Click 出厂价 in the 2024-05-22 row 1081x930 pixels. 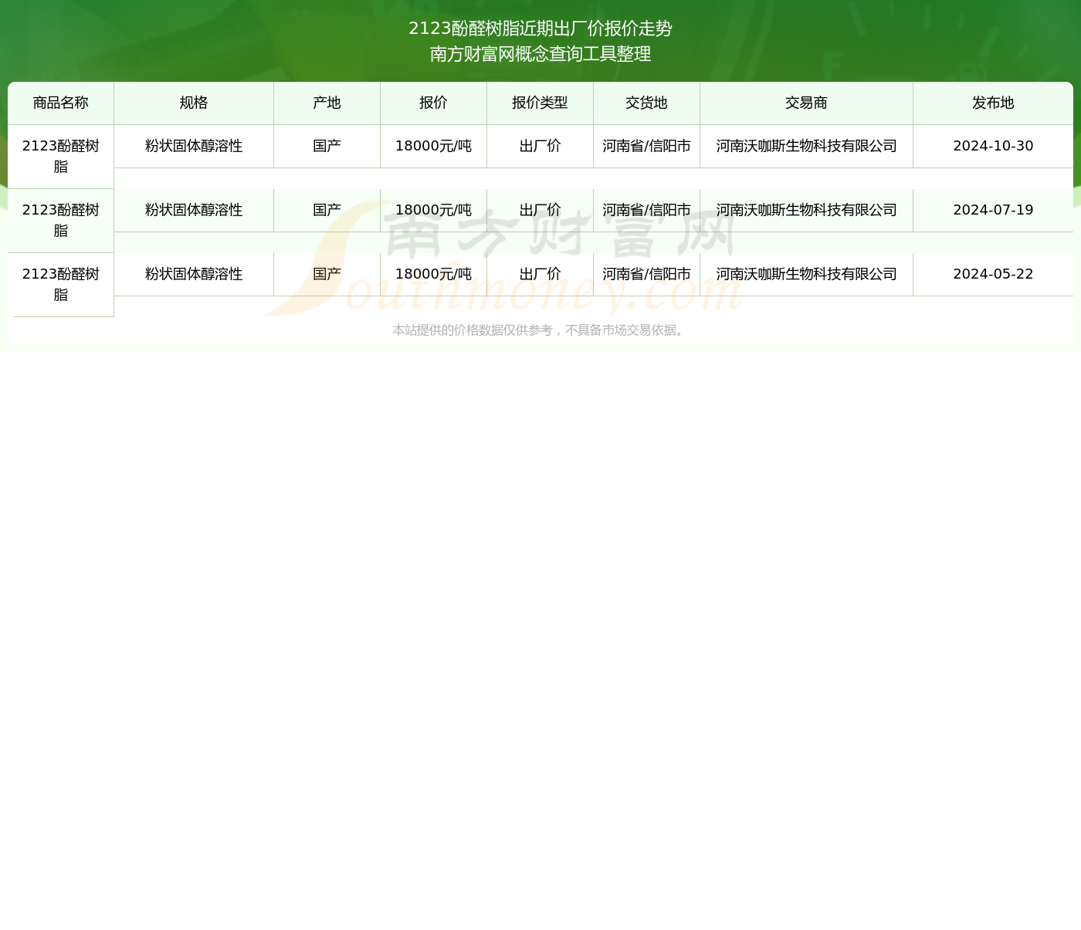(540, 274)
